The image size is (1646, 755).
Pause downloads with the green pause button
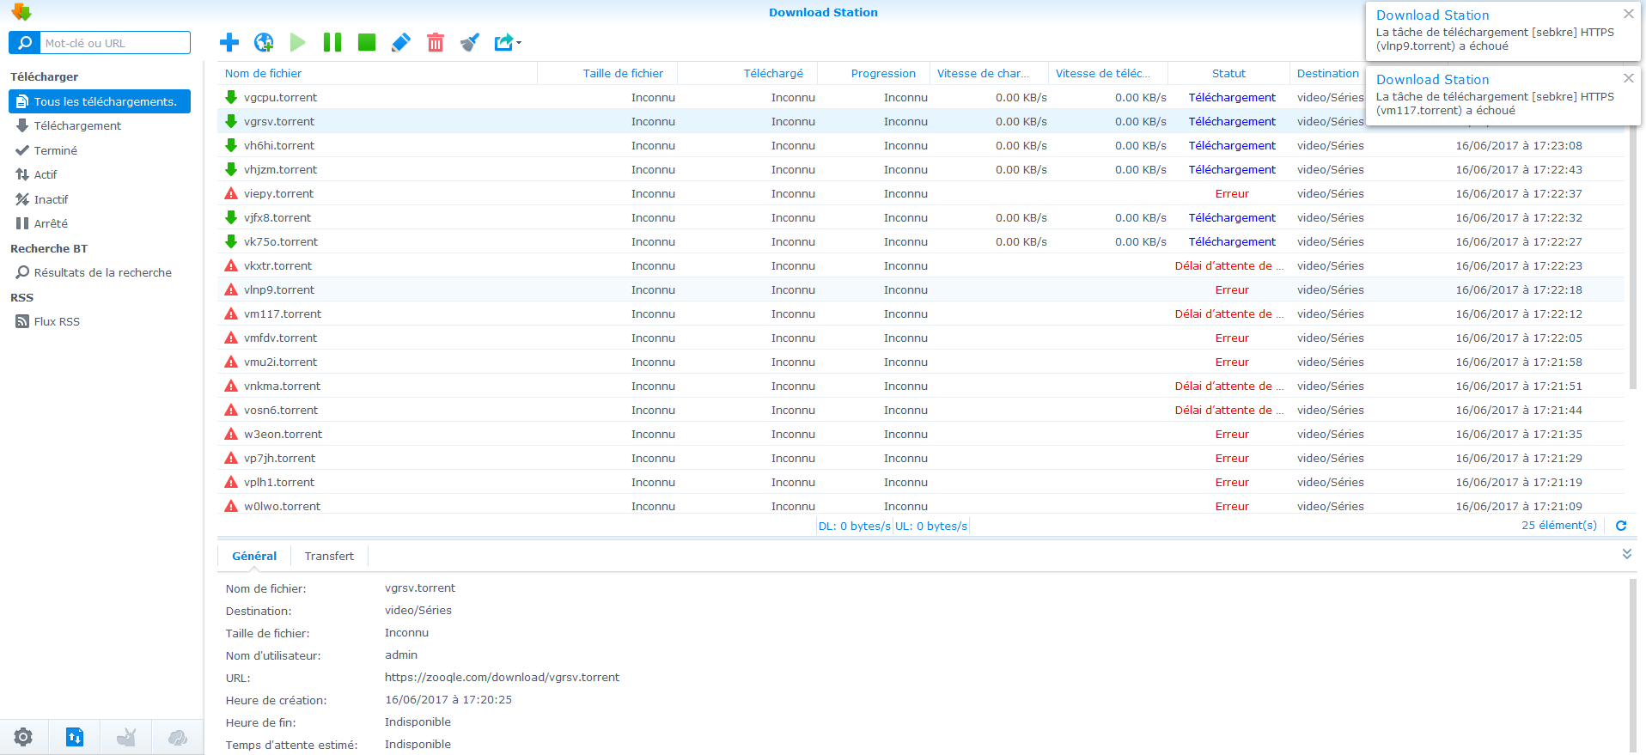332,42
